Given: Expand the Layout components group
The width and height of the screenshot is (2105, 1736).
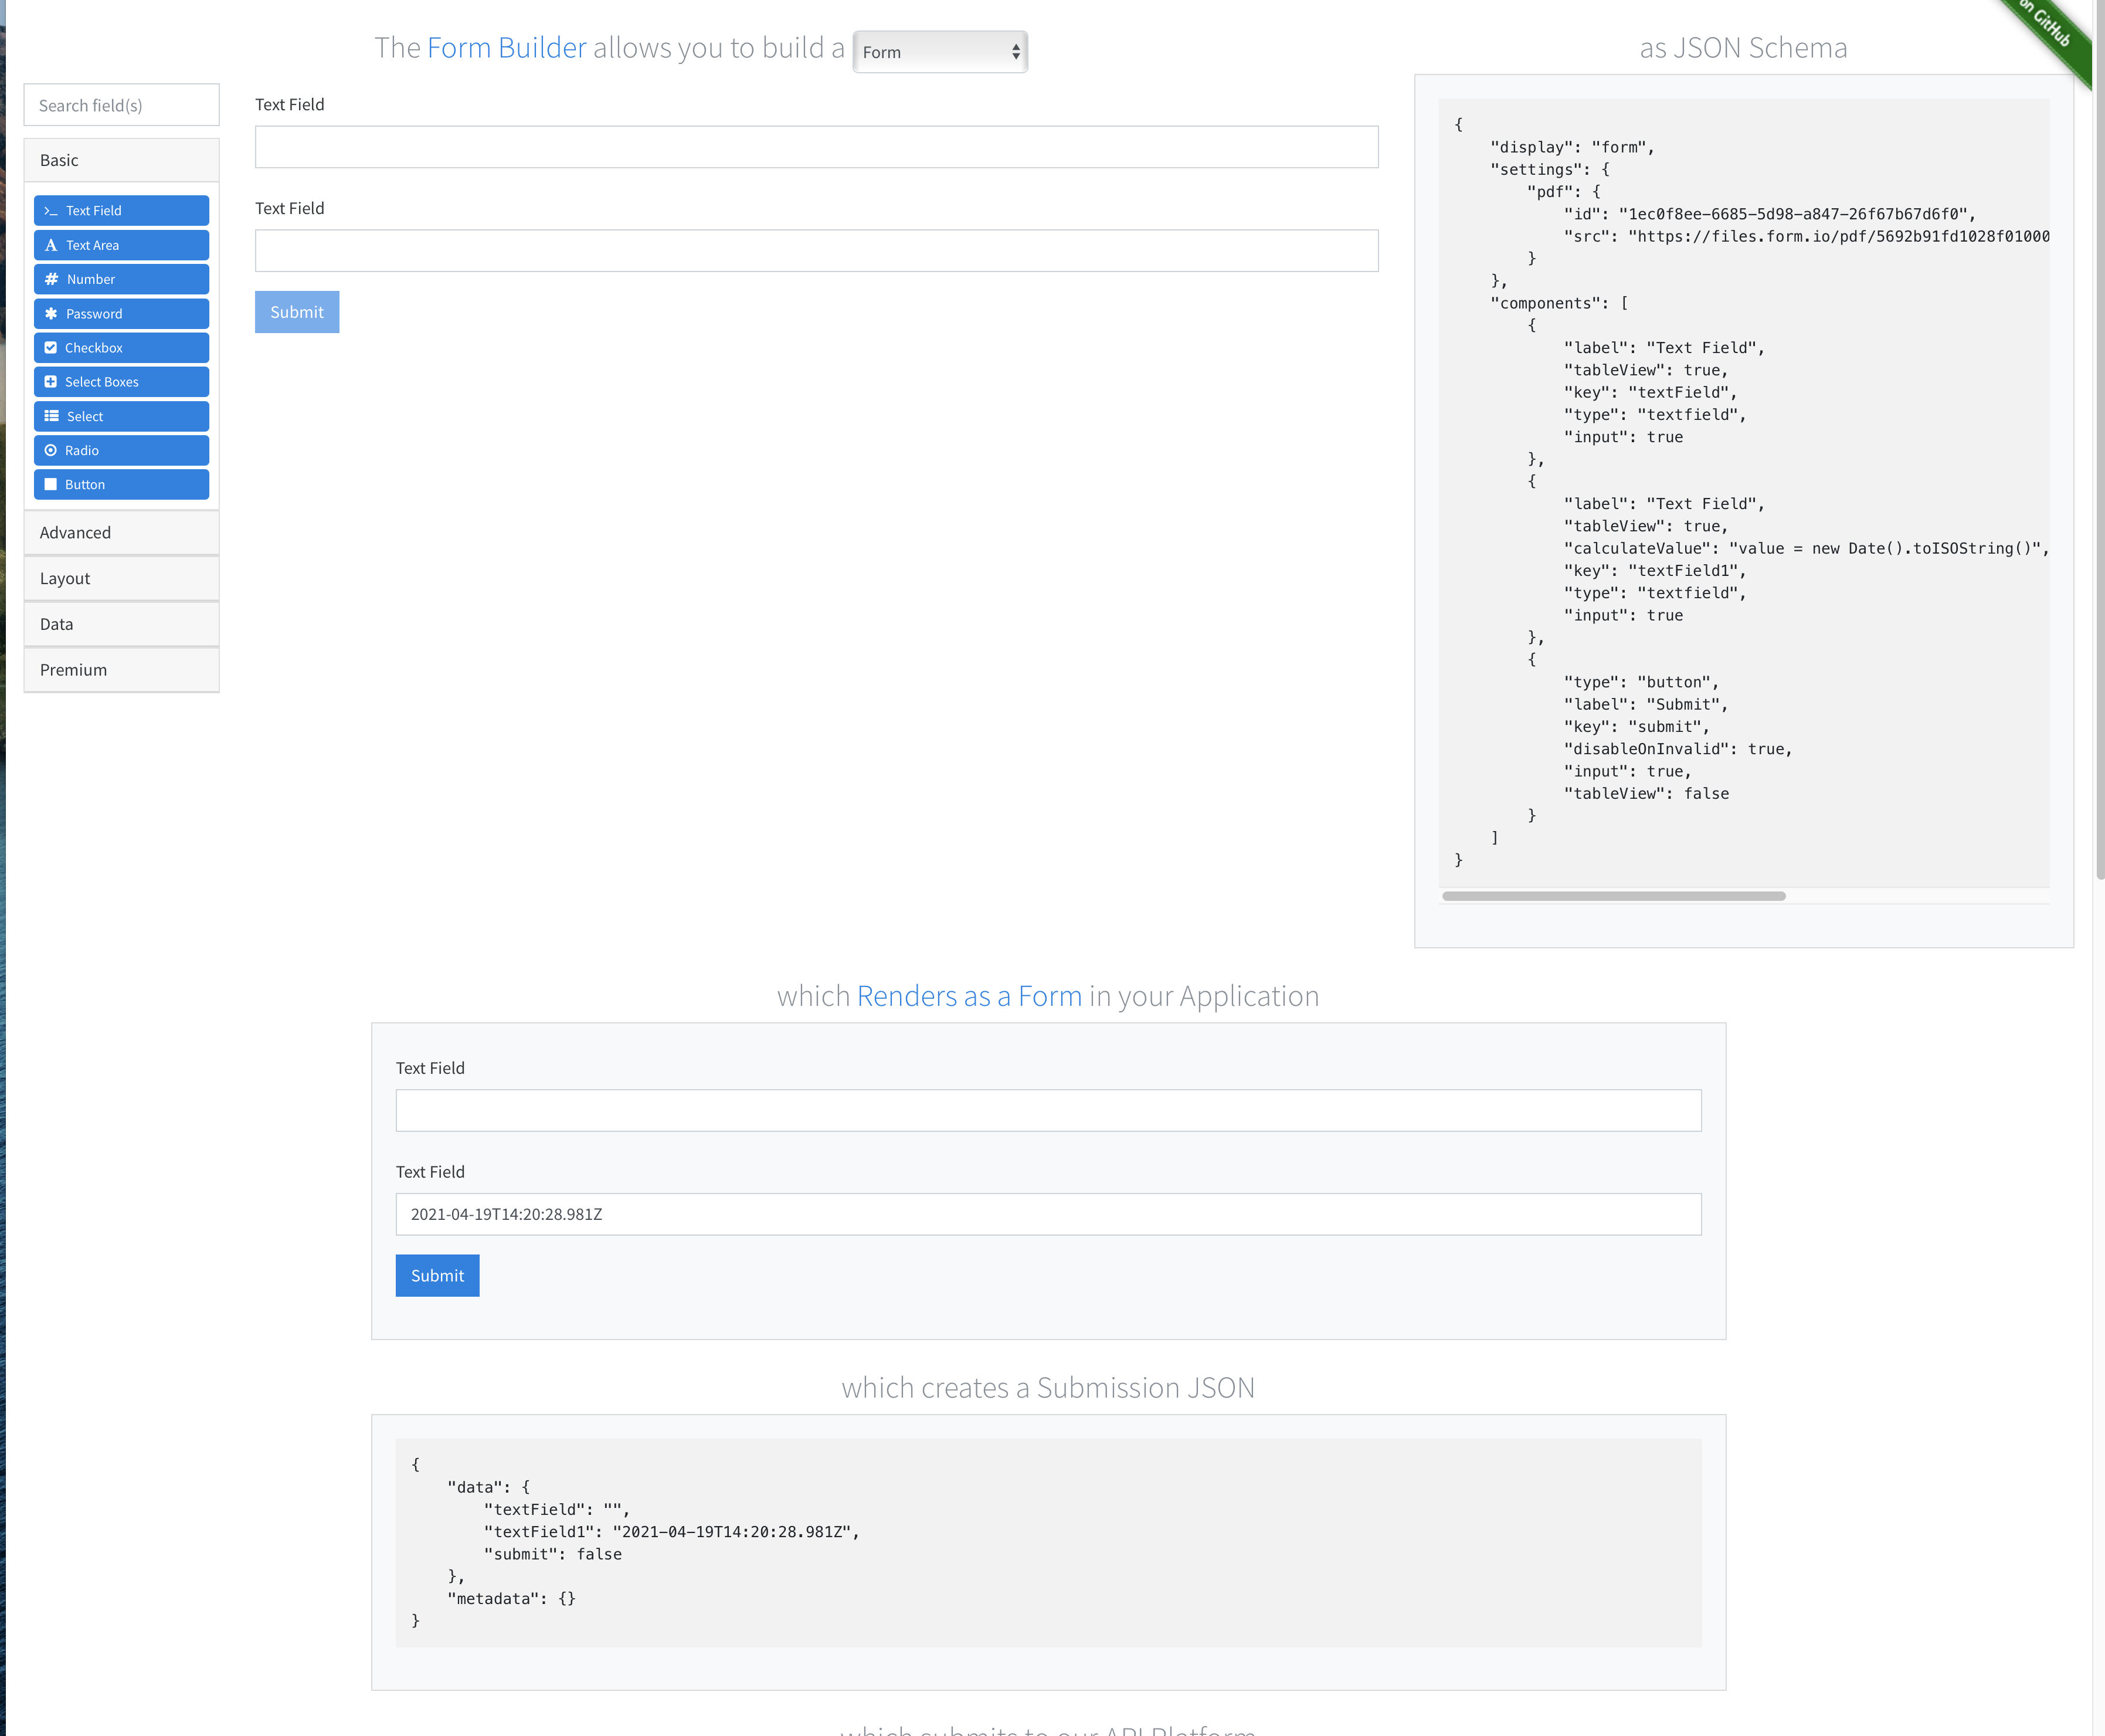Looking at the screenshot, I should (65, 579).
